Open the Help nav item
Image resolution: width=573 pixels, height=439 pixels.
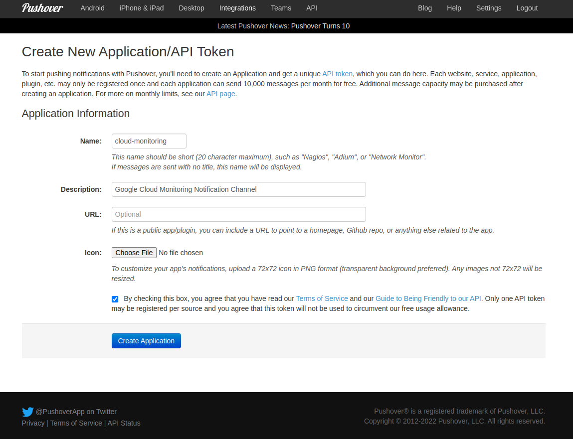[x=454, y=8]
